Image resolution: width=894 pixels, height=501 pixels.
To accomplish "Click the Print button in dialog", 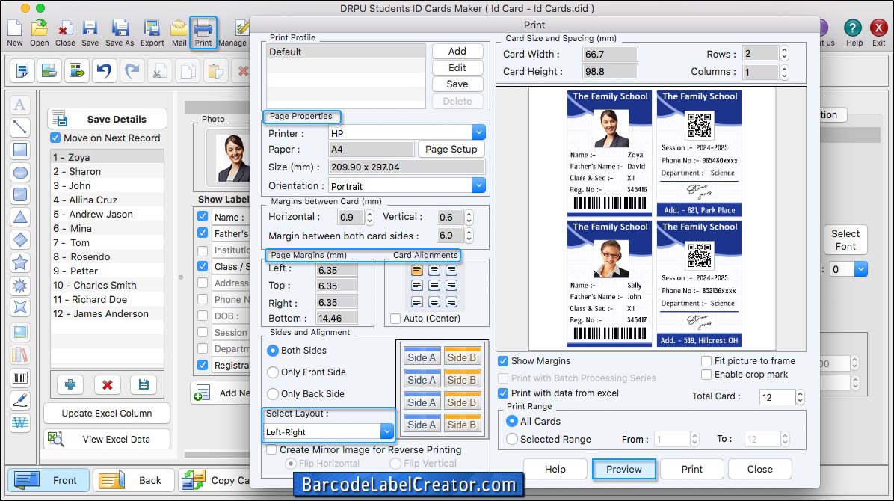I will point(691,469).
